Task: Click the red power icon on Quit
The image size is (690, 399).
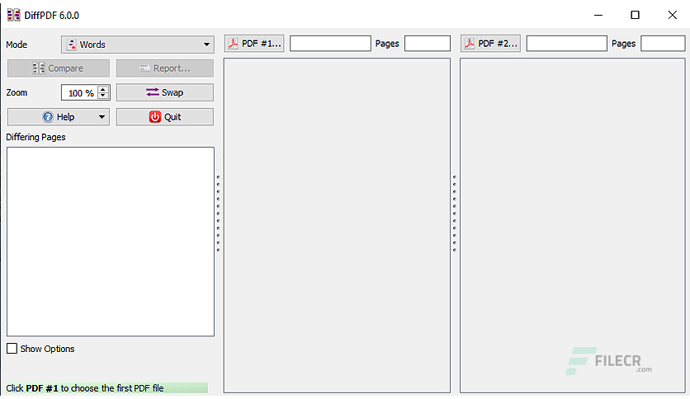Action: (155, 117)
